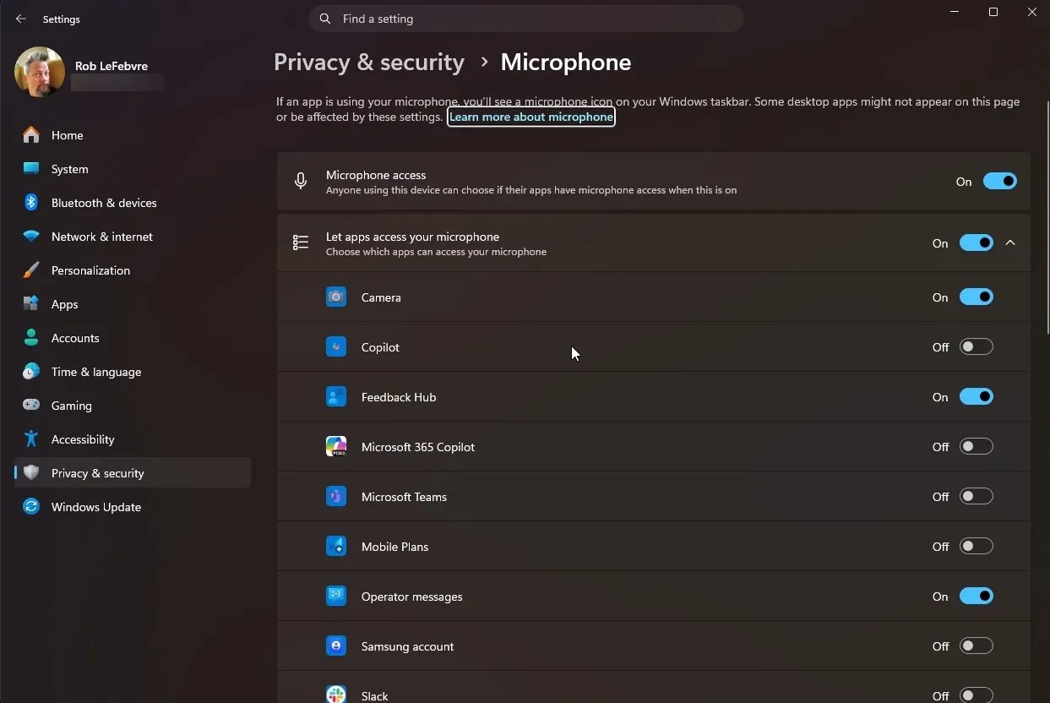This screenshot has height=703, width=1050.
Task: Open Gaming settings
Action: (133, 406)
